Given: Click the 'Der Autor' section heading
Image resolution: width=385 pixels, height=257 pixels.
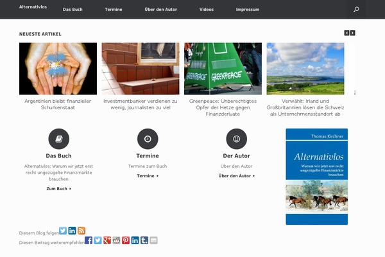Looking at the screenshot, I should [x=236, y=156].
